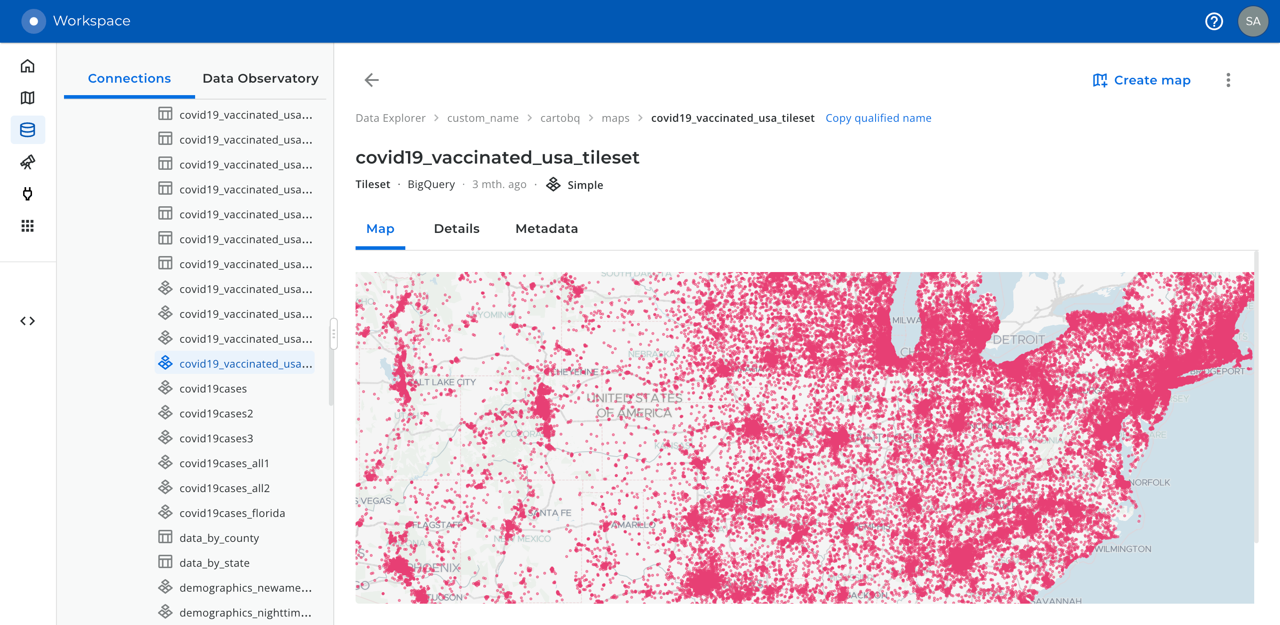Click the cartobq breadcrumb link

(560, 118)
